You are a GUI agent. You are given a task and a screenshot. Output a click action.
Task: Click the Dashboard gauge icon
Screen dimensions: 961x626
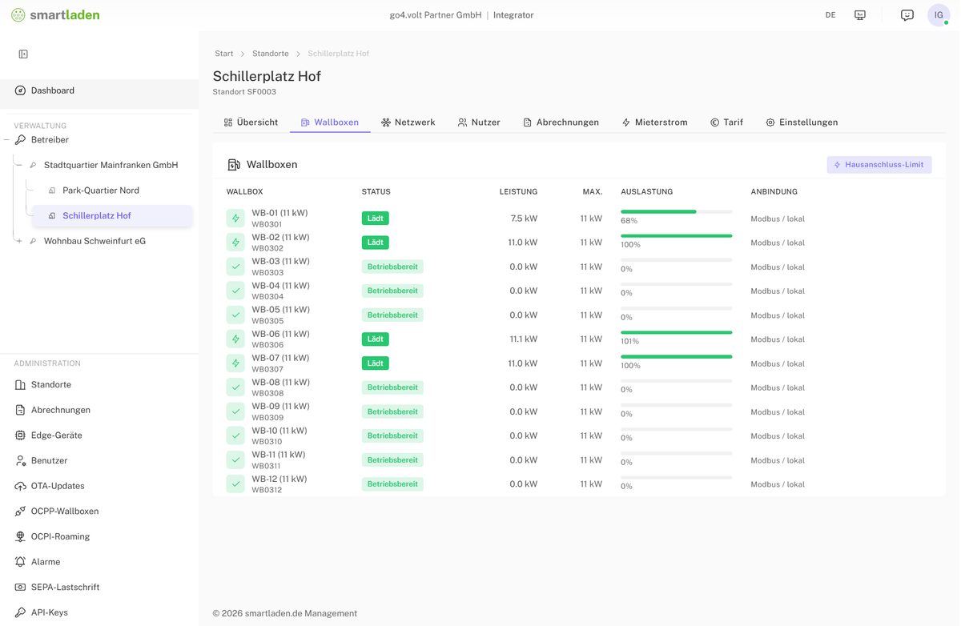[20, 90]
